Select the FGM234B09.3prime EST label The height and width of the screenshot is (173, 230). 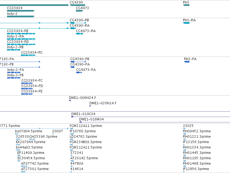[86, 142]
